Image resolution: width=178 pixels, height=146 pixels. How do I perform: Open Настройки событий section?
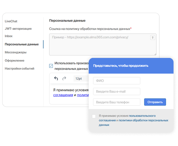pyautogui.click(x=20, y=69)
